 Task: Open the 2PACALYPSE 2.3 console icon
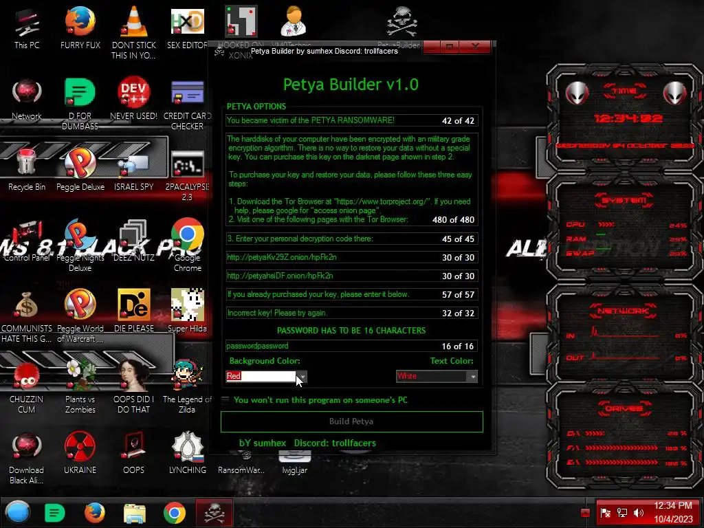tap(187, 175)
